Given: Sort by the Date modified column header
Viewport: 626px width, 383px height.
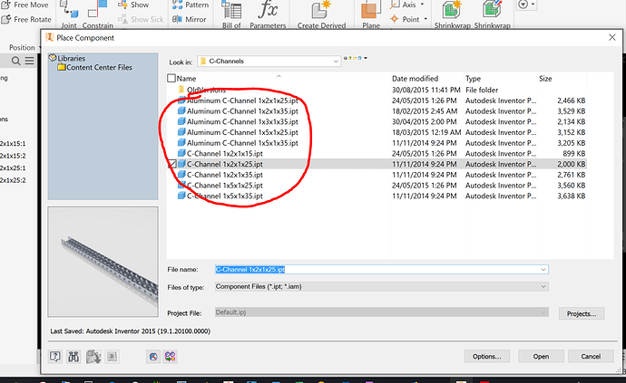Looking at the screenshot, I should coord(415,79).
